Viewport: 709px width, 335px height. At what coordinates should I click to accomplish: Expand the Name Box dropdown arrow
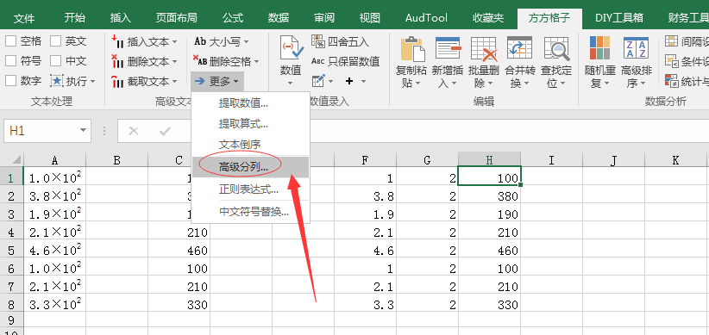coord(83,131)
